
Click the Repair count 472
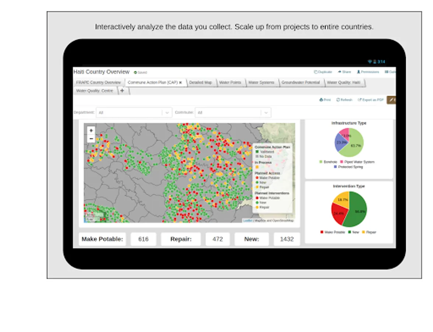[218, 239]
